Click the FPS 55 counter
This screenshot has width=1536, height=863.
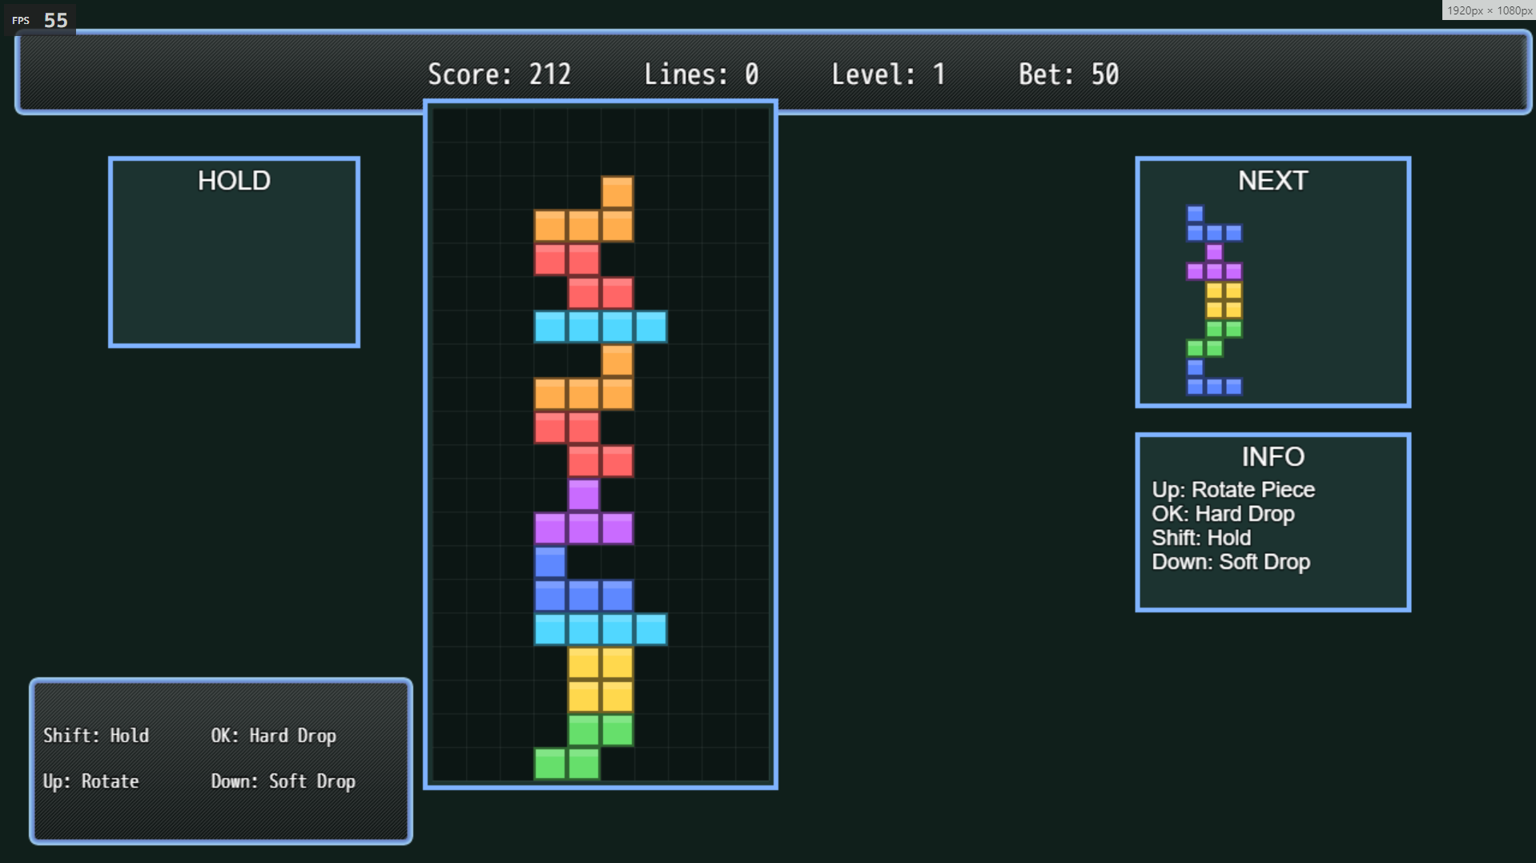point(40,20)
